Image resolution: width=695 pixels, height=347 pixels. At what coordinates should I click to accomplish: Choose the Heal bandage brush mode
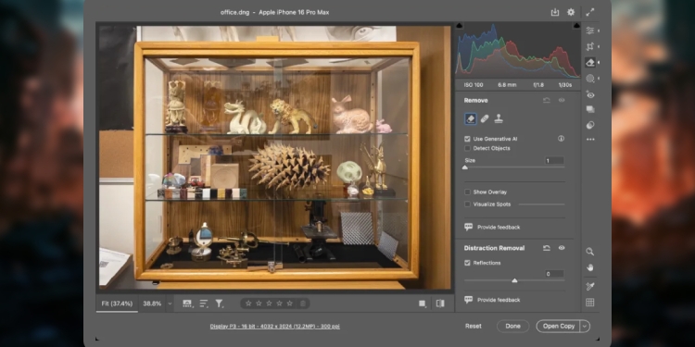485,118
